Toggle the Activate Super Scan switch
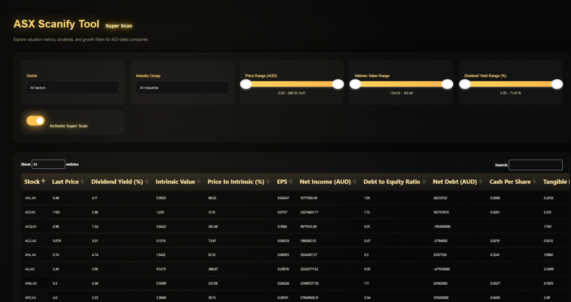 click(x=36, y=120)
